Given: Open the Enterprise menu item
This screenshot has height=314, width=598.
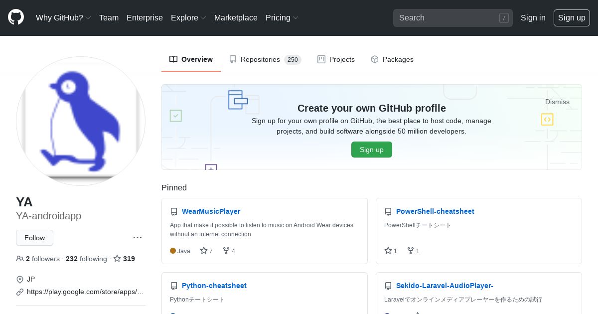Looking at the screenshot, I should [x=145, y=17].
